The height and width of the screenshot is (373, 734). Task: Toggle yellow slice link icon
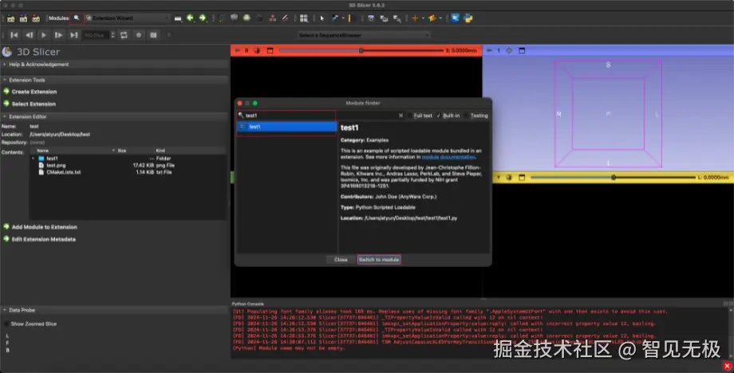[509, 178]
